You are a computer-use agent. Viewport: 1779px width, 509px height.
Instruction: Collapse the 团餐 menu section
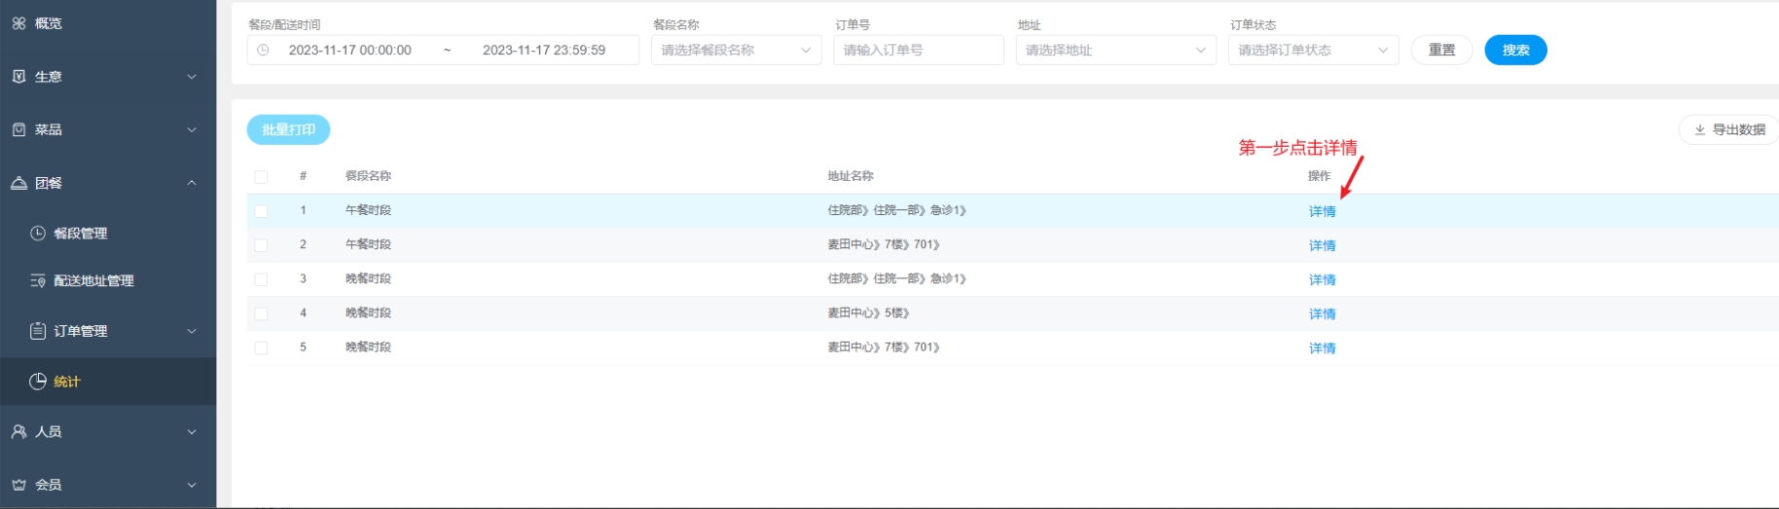pyautogui.click(x=191, y=183)
